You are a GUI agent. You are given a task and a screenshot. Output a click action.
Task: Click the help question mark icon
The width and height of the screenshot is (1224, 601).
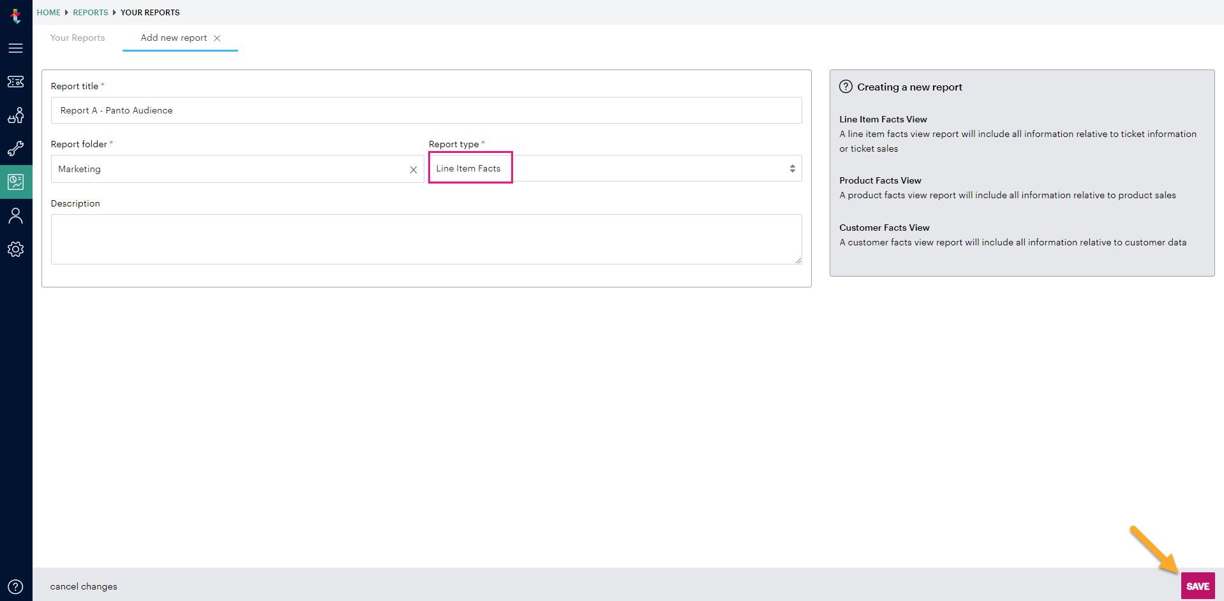[x=16, y=586]
